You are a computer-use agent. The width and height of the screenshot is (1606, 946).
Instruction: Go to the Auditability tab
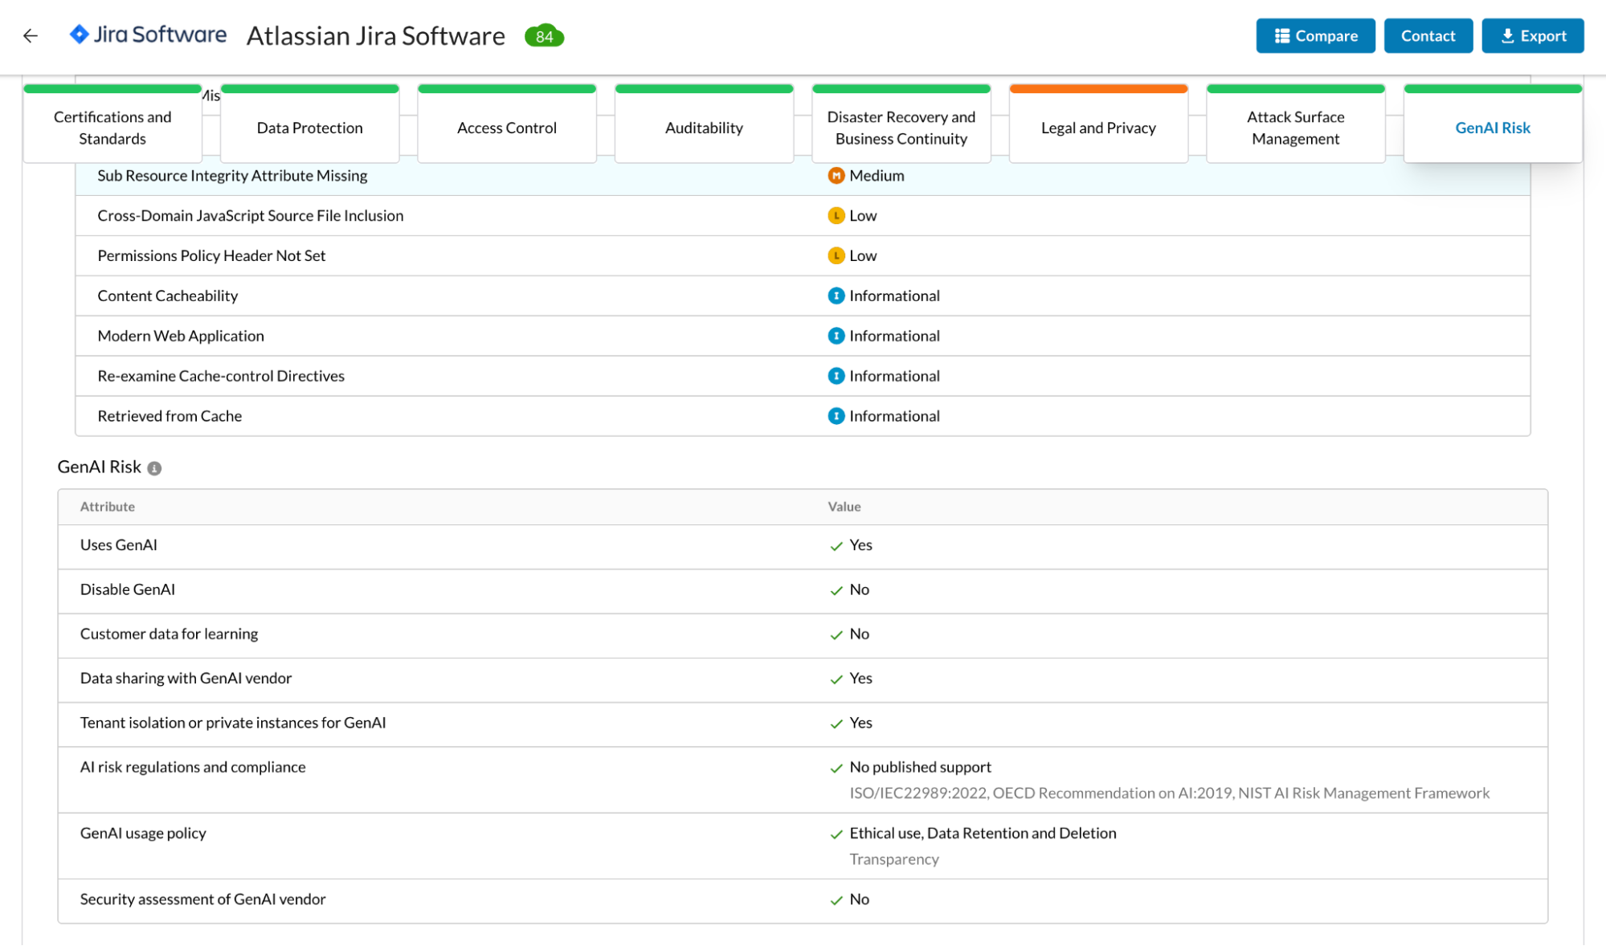tap(705, 124)
